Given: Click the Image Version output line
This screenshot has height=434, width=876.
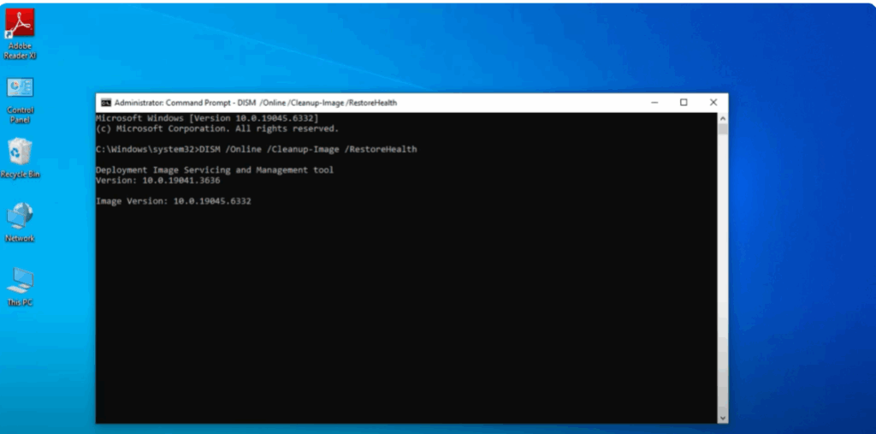Looking at the screenshot, I should click(x=174, y=200).
